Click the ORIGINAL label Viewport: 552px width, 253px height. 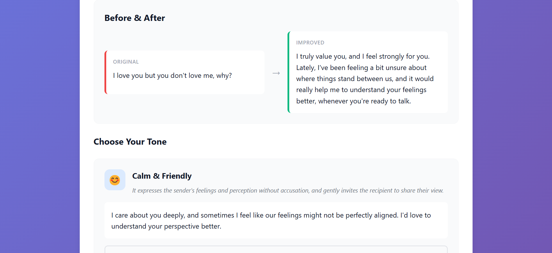pos(126,62)
